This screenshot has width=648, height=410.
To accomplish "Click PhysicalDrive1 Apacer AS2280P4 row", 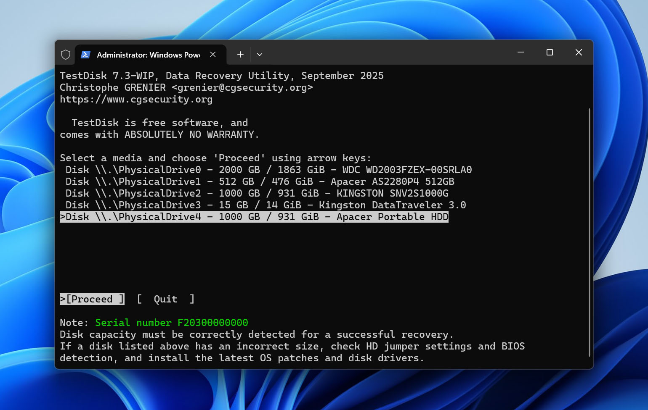I will 260,181.
